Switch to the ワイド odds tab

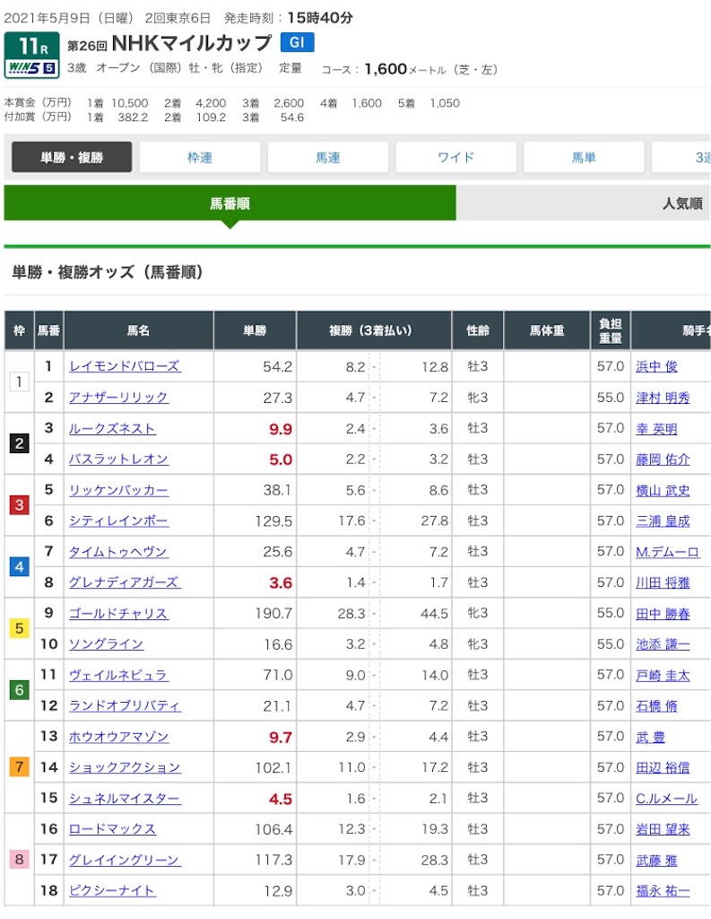click(x=455, y=157)
